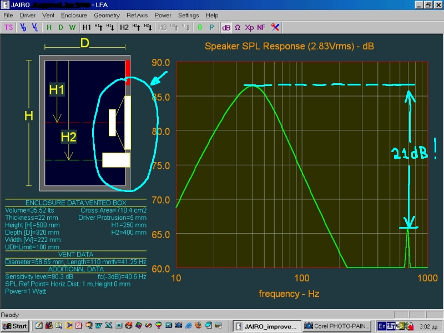This screenshot has height=333, width=444.
Task: Click the grayed H3 toolbar button
Action: pyautogui.click(x=163, y=27)
